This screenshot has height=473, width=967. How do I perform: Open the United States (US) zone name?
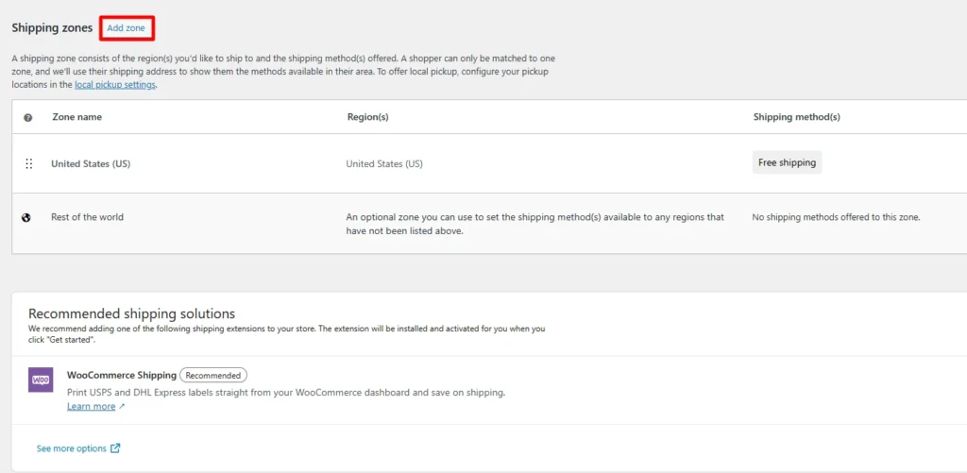click(x=91, y=164)
